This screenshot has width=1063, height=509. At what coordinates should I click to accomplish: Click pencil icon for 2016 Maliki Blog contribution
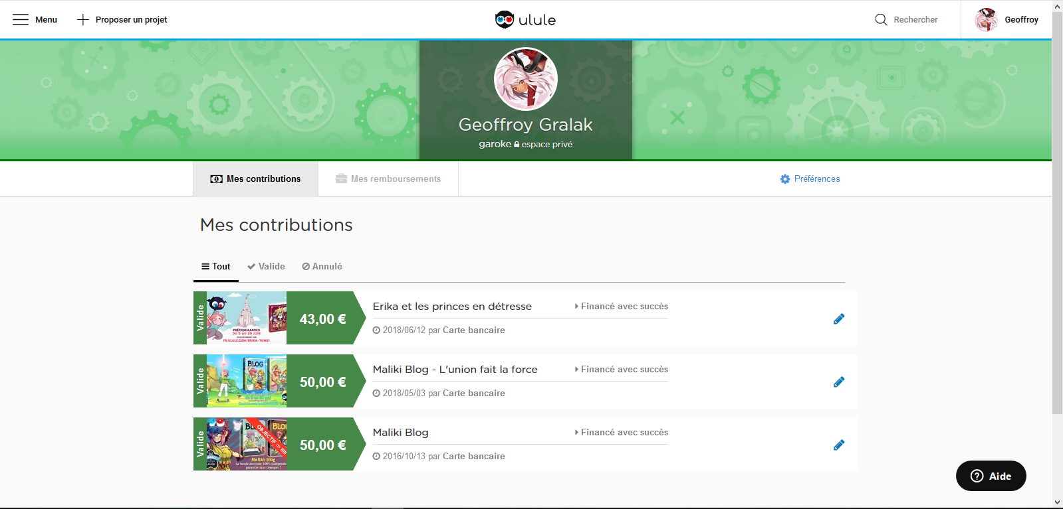point(839,445)
